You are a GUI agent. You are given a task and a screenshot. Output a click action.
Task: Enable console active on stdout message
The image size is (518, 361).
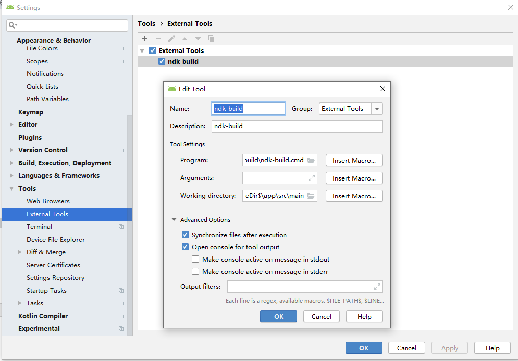click(195, 259)
